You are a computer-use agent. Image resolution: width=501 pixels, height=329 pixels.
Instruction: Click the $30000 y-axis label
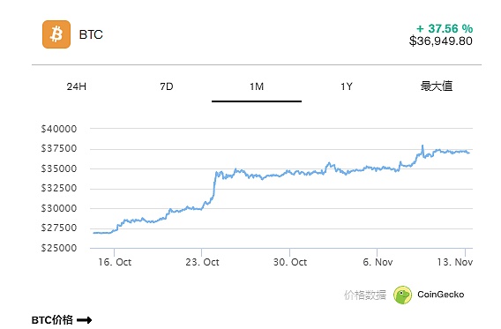[59, 208]
